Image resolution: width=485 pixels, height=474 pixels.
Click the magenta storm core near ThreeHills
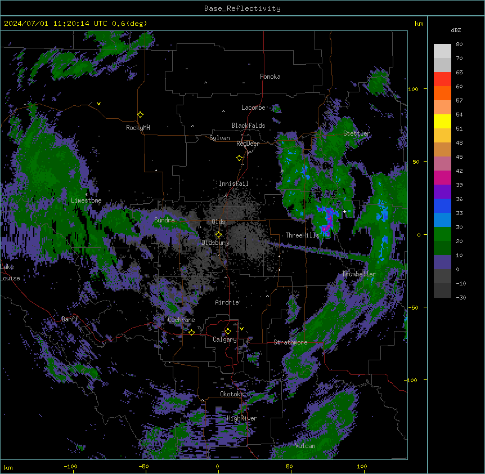328,221
